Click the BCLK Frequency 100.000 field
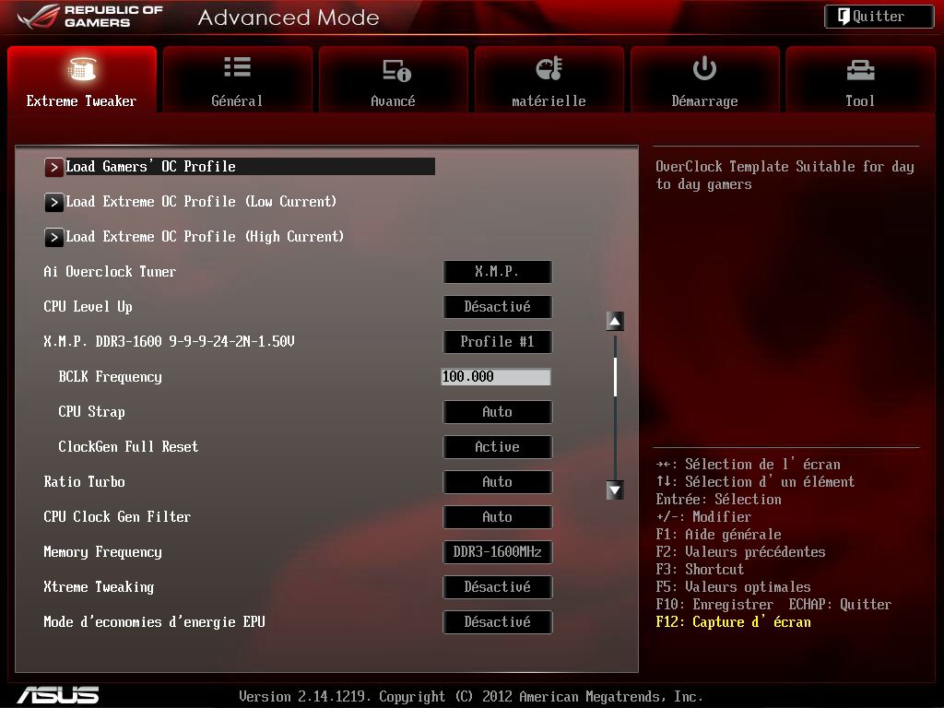The width and height of the screenshot is (944, 708). click(495, 377)
